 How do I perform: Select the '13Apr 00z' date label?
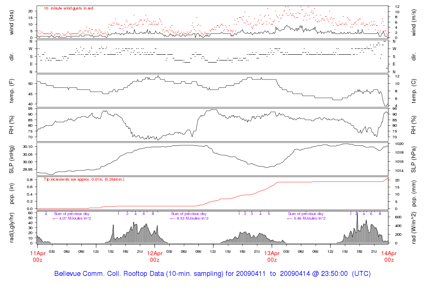(x=272, y=256)
